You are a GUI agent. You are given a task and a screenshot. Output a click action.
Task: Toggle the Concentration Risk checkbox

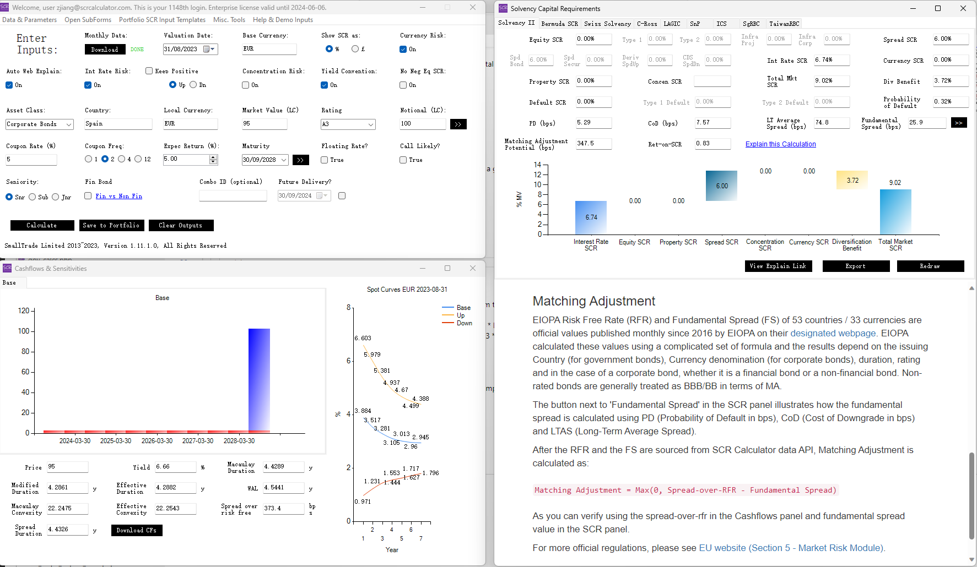(x=246, y=85)
